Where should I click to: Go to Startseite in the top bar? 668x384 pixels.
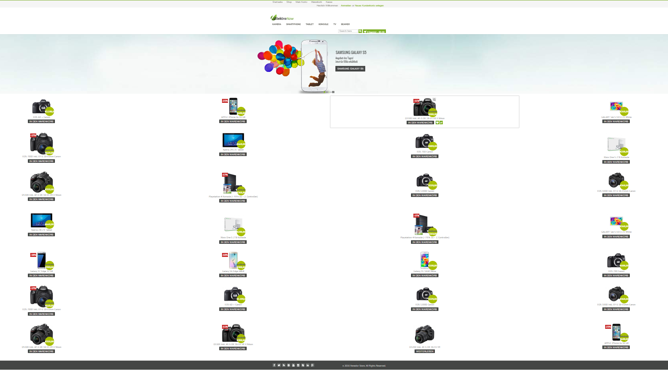[278, 2]
